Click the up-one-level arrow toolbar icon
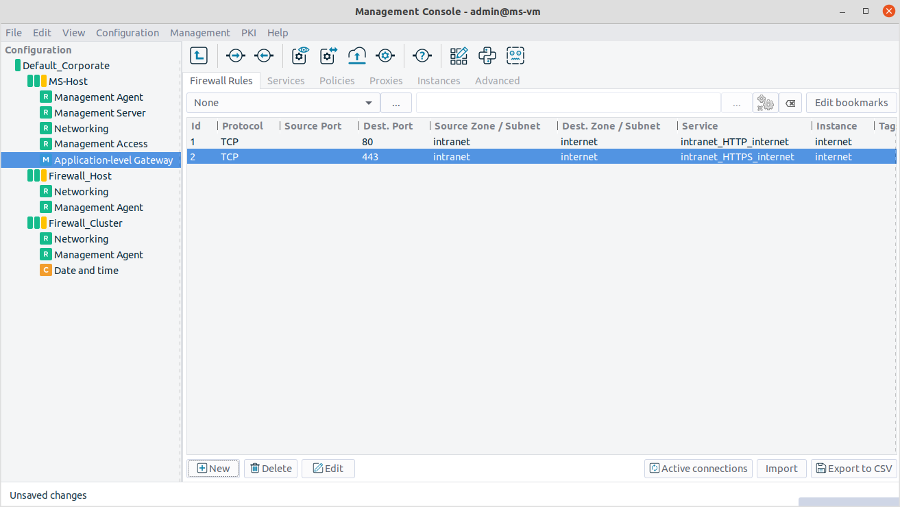This screenshot has width=900, height=507. 199,55
